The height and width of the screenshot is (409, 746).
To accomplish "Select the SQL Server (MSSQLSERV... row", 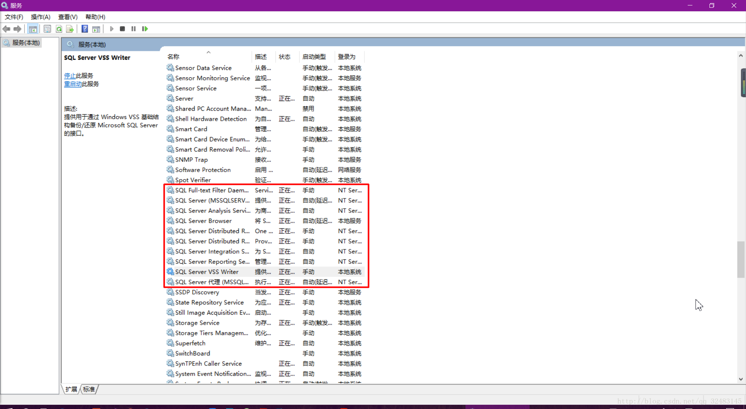I will coord(266,200).
